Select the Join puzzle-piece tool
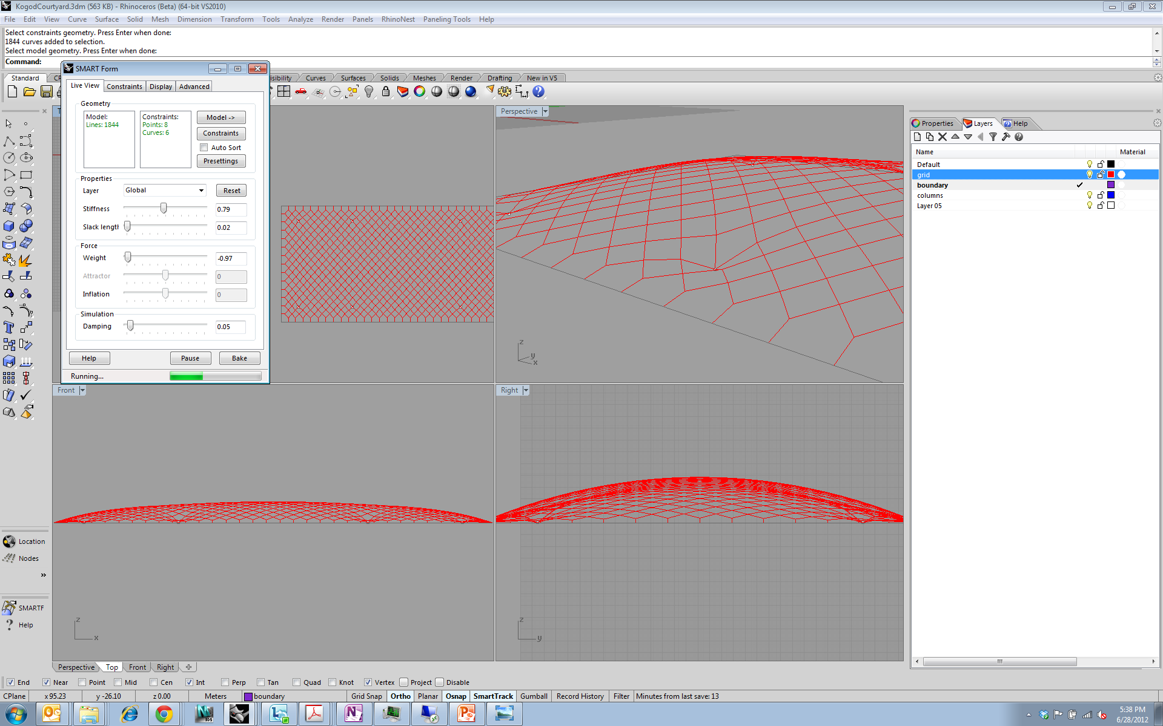Screen dimensions: 1163x726 point(9,260)
